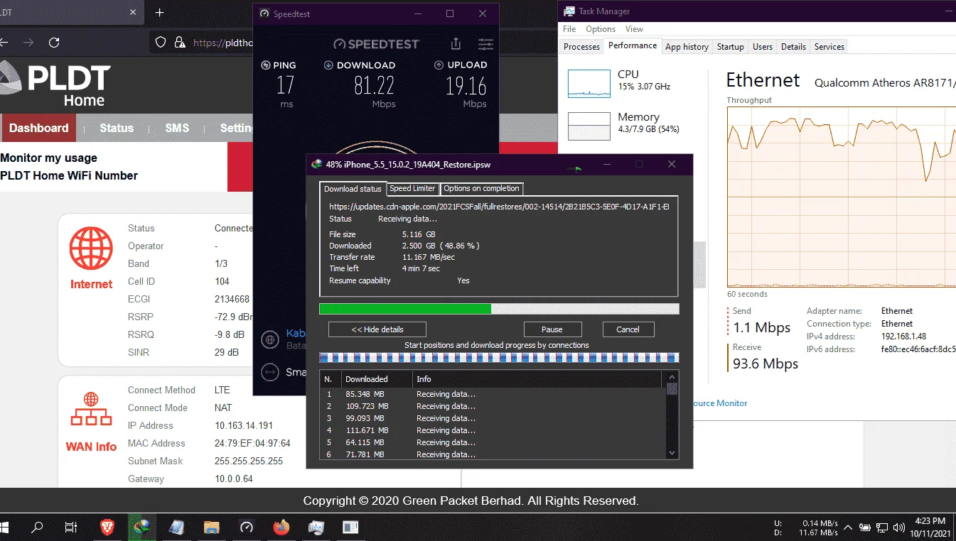Viewport: 956px width, 541px height.
Task: Open PLDT Status menu tab
Action: point(117,128)
